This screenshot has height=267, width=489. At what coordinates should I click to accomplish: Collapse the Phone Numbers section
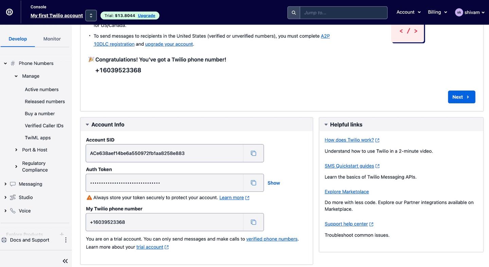click(5, 63)
